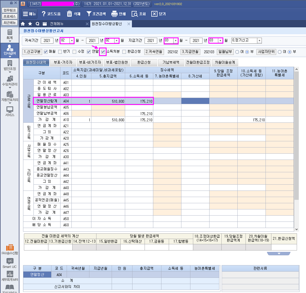This screenshot has height=293, width=306.
Task: Open 귀속기간 start month dropdown
Action: pos(72,41)
